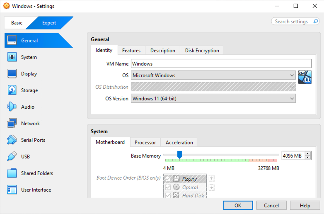Open the Storage disk icon

pyautogui.click(x=12, y=90)
